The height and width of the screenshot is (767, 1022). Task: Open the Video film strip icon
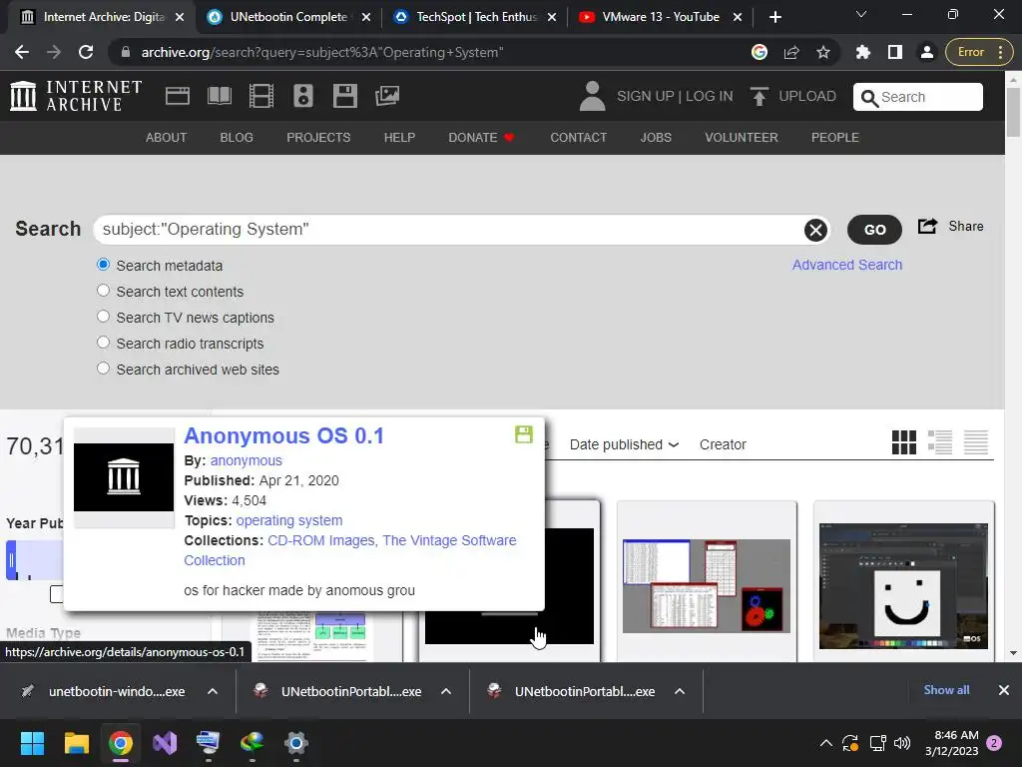261,96
